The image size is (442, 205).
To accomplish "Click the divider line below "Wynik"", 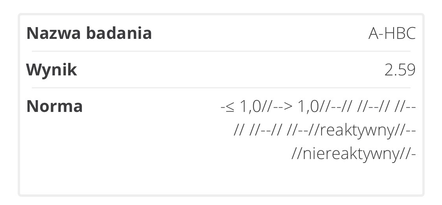I will tap(221, 88).
